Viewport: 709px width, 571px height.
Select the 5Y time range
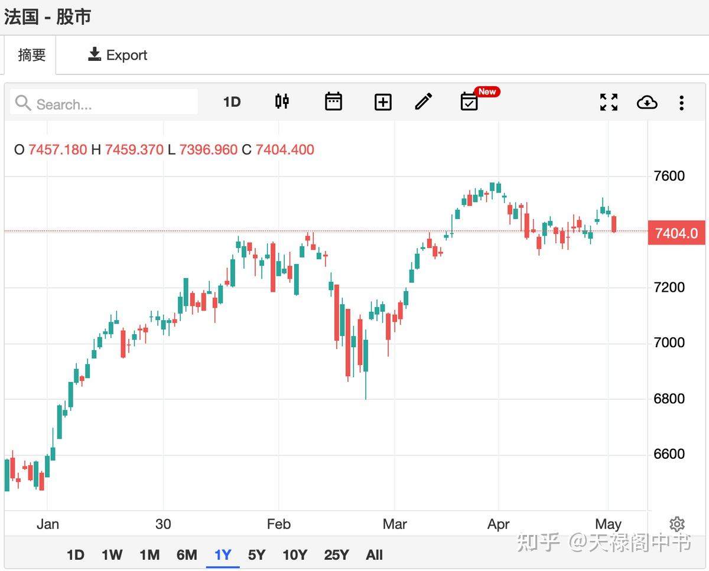(x=256, y=555)
